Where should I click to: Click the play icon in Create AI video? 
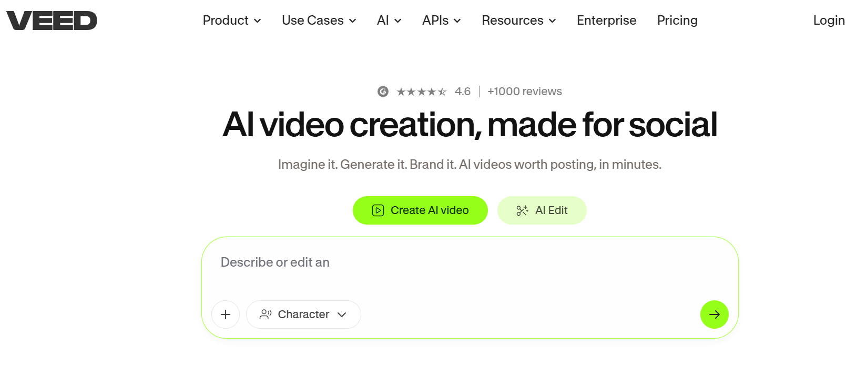(378, 210)
